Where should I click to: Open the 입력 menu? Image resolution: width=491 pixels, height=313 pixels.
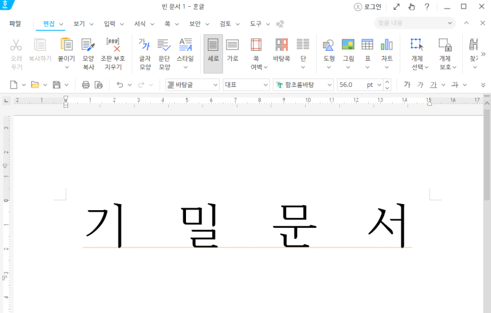110,24
